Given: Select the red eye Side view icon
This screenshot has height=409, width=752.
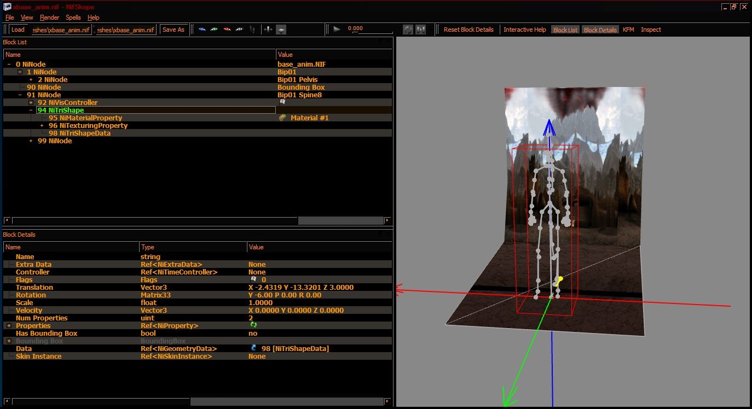Looking at the screenshot, I should click(227, 30).
